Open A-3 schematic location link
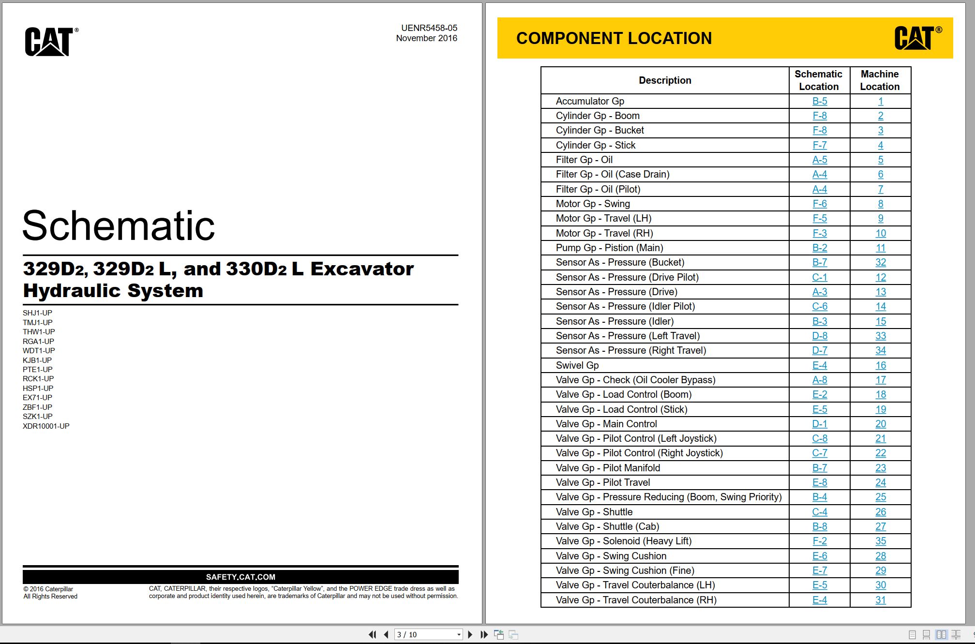Screen dimensions: 975x644 820,292
